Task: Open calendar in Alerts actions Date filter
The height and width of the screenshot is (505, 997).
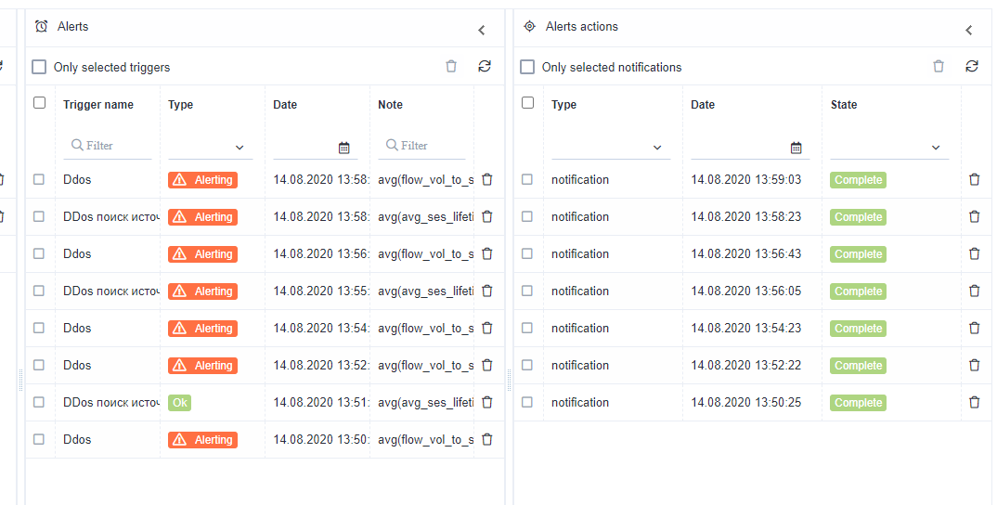Action: coord(796,148)
